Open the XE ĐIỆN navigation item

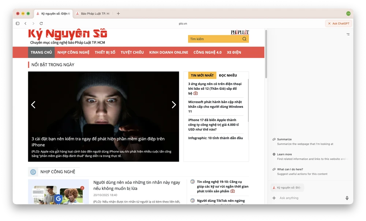[234, 52]
